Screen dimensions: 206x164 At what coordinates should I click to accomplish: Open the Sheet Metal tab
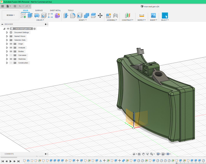55,10
